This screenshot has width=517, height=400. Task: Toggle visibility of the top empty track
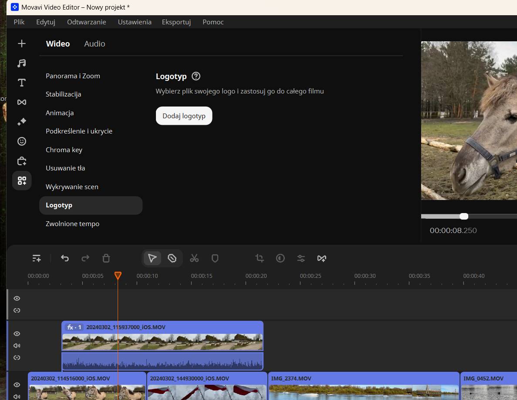17,298
